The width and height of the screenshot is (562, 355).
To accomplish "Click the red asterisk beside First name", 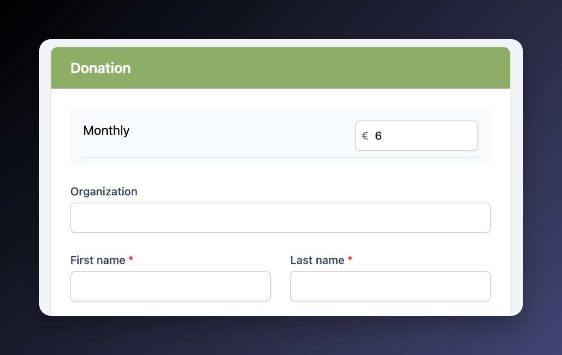I will point(131,260).
